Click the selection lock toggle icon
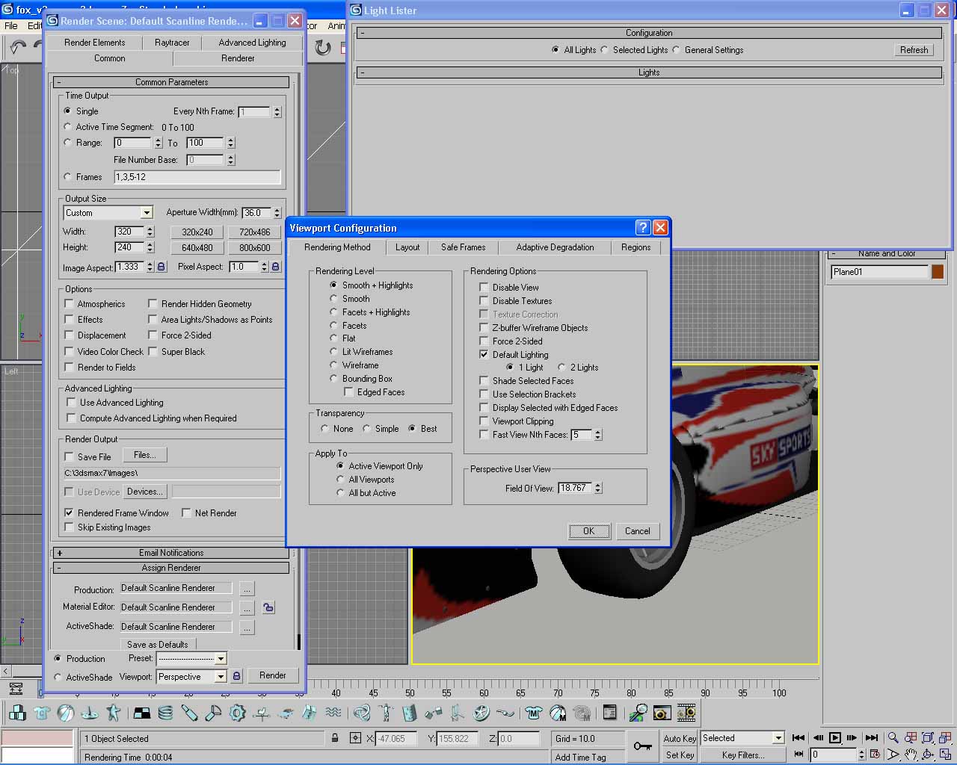 pyautogui.click(x=335, y=738)
